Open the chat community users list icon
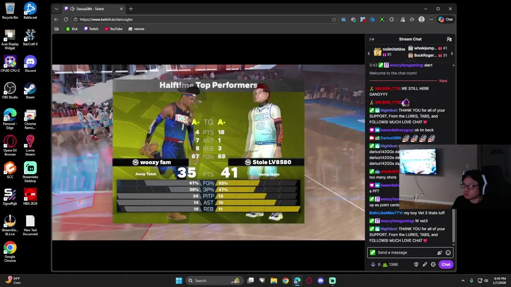Viewport: 511px width, 287px height. pos(449,39)
